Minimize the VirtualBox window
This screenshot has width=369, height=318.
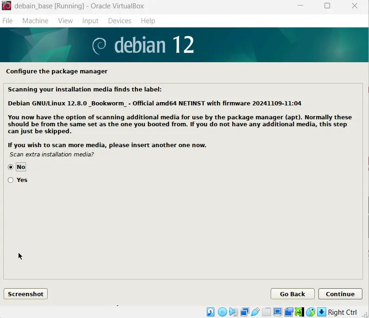[300, 6]
